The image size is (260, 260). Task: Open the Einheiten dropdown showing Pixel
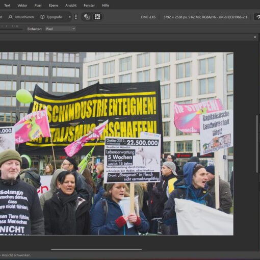[60, 29]
